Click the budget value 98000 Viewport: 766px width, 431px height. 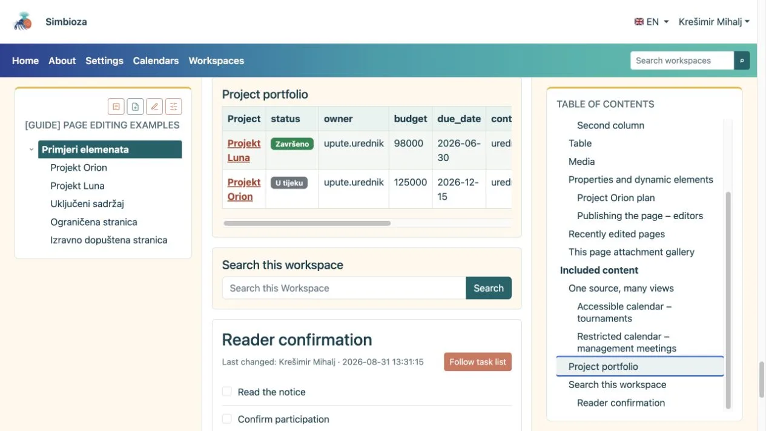pos(409,143)
